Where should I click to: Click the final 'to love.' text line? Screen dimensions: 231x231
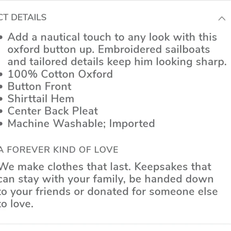tap(16, 204)
